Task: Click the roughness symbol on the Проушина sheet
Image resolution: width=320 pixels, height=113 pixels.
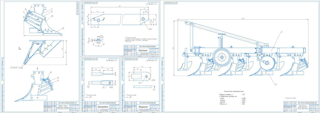Action: pos(152,60)
